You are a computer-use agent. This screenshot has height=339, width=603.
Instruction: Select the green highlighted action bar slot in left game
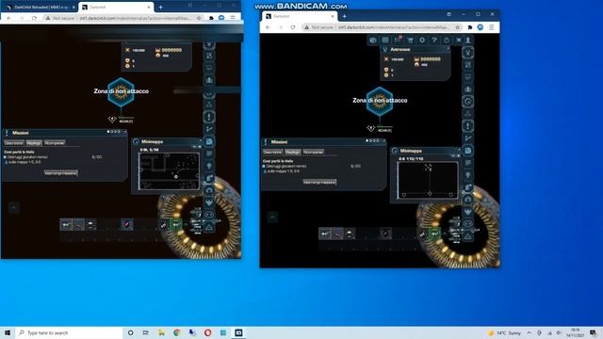176,224
